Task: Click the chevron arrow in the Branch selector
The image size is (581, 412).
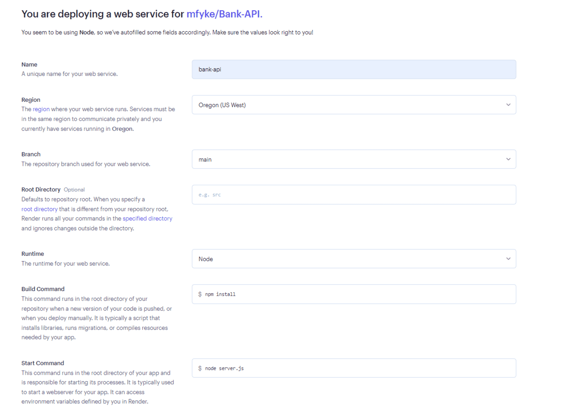Action: (x=508, y=159)
